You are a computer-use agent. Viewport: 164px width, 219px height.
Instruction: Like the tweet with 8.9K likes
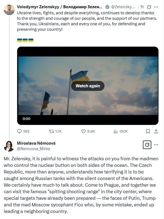[x=88, y=131]
